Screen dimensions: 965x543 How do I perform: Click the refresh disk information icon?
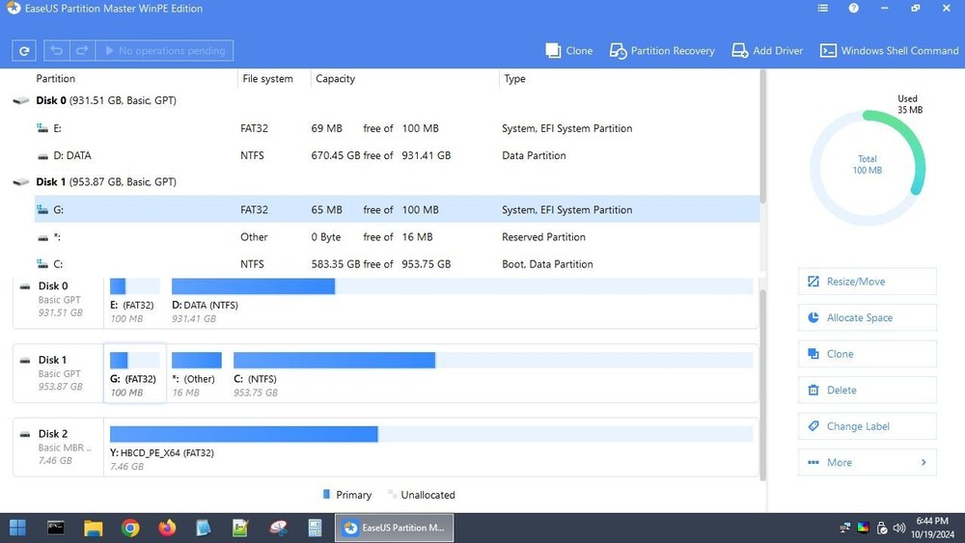tap(24, 50)
